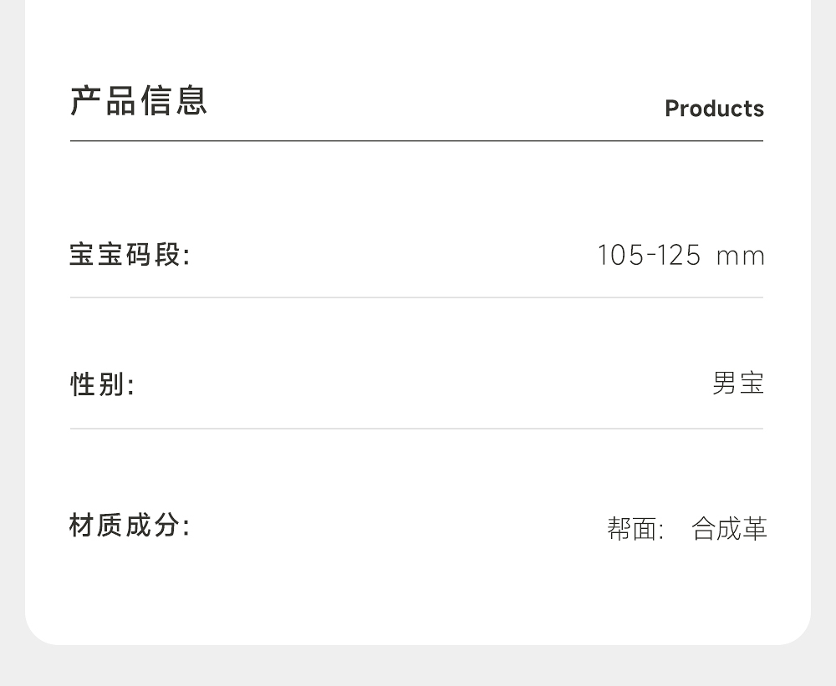This screenshot has width=836, height=686.
Task: Click the dark divider under 产品信息 heading
Action: [x=416, y=141]
